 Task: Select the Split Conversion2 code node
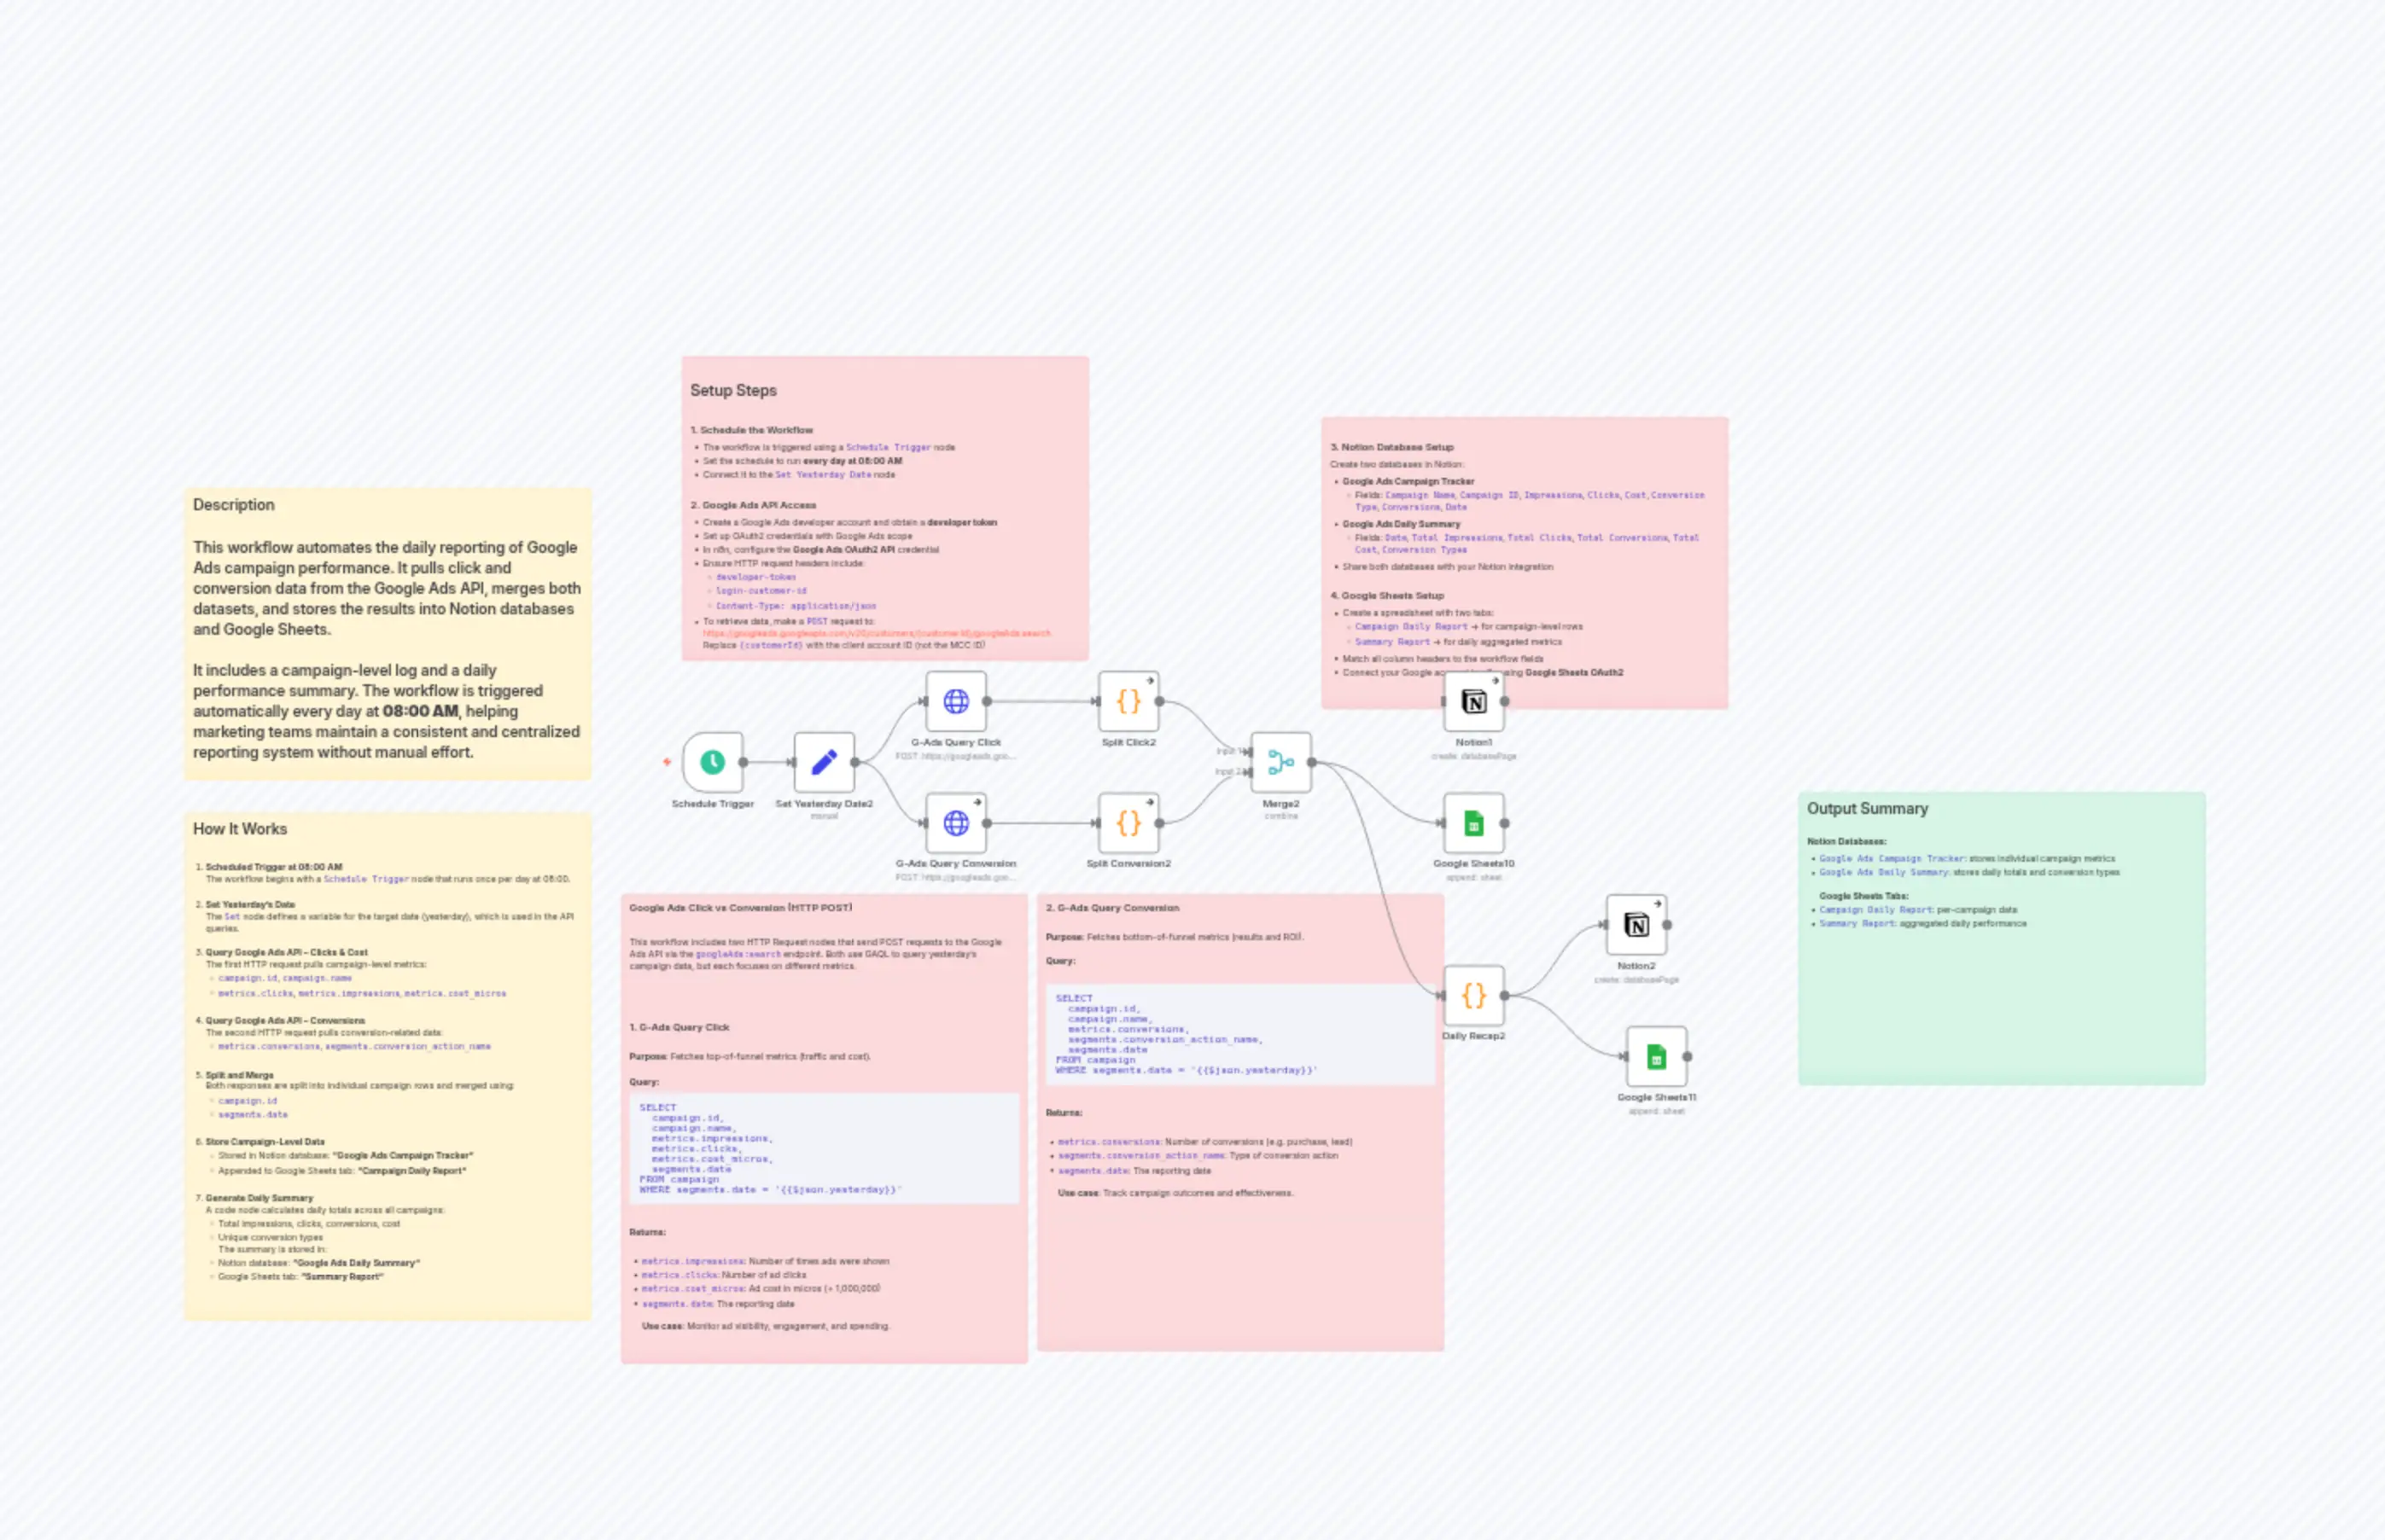point(1128,823)
